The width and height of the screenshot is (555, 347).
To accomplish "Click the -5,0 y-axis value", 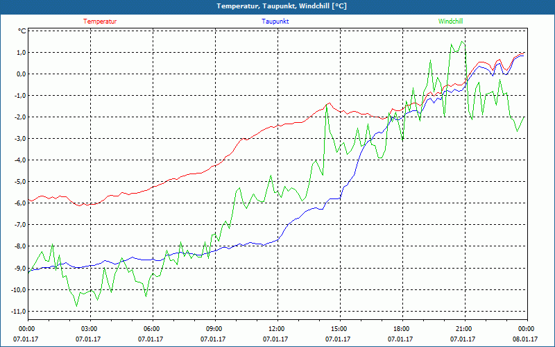I will pos(20,182).
